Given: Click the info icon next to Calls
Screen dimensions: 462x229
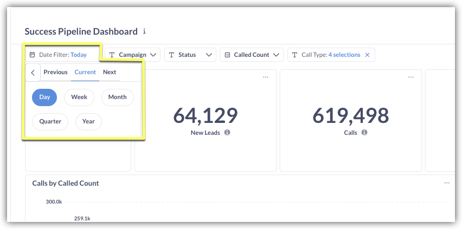Looking at the screenshot, I should (364, 132).
